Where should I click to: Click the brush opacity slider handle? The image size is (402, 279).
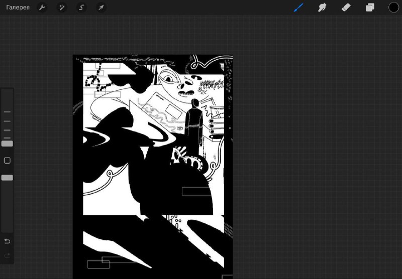[x=7, y=178]
